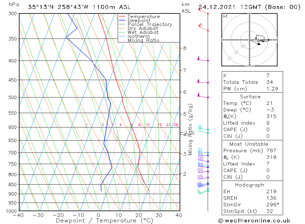305x224 pixels.
Task: Click the 'Hodograph' section heading in table
Action: coord(249,185)
